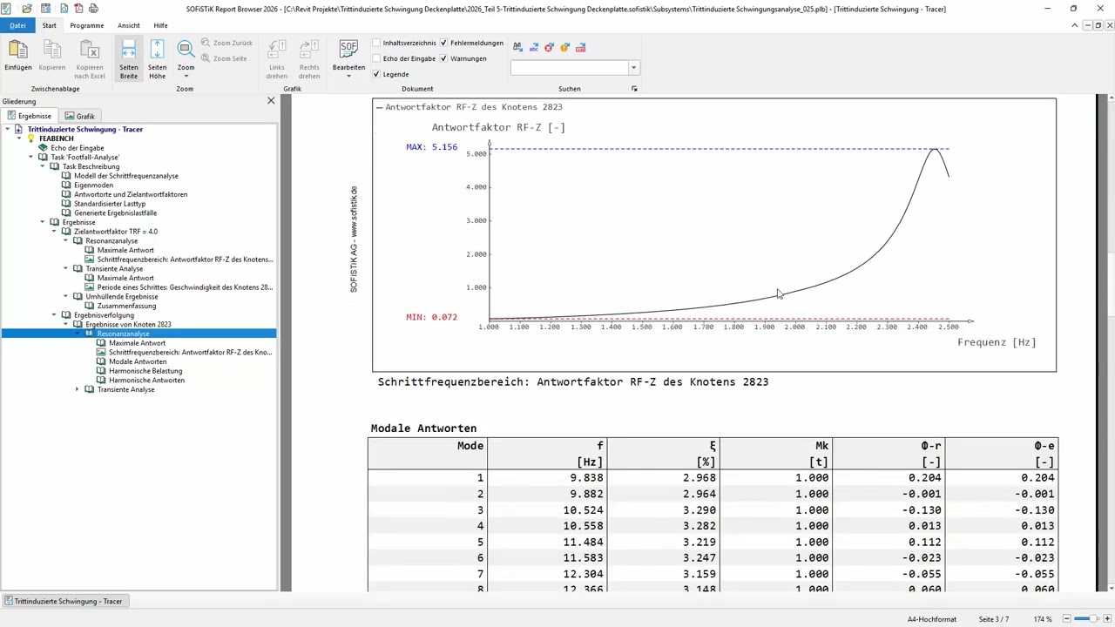Click the SOF Bearbeiten icon

348,49
